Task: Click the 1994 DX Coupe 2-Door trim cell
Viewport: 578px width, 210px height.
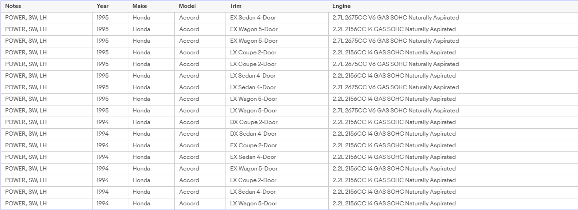Action: click(x=277, y=122)
